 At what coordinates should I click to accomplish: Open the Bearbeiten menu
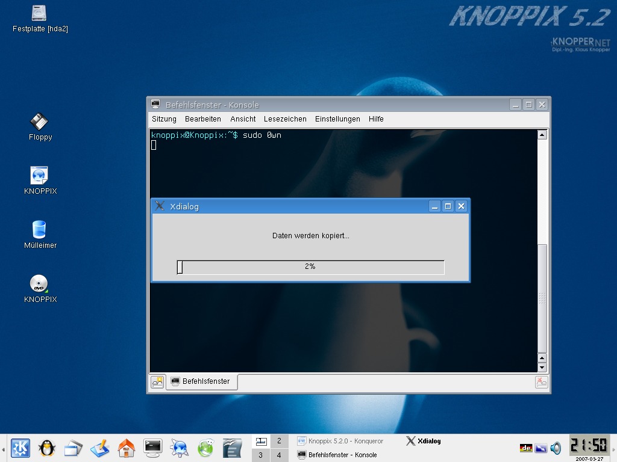coord(203,119)
